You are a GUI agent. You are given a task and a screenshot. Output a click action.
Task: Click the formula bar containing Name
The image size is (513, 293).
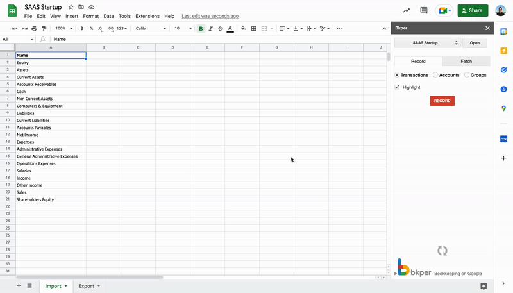(x=219, y=39)
